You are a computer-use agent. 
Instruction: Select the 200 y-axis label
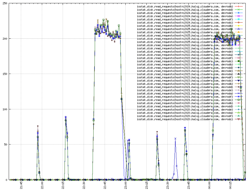[x=5, y=38]
